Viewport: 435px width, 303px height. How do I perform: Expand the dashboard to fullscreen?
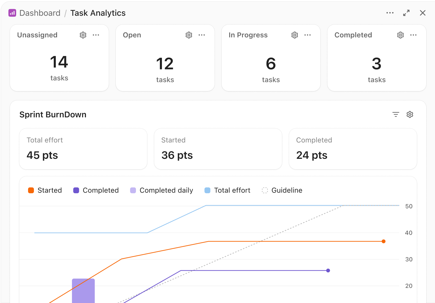[406, 13]
